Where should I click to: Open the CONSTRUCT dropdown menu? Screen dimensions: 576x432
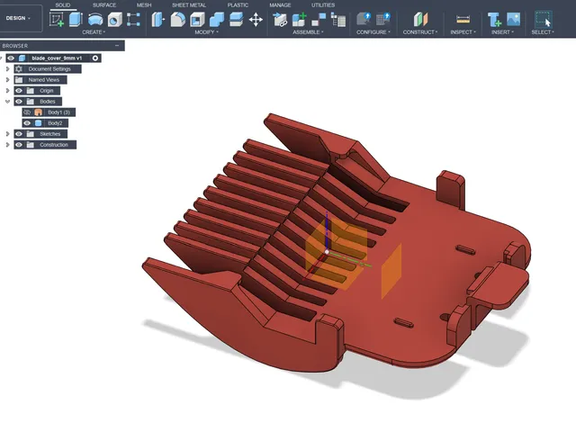420,32
